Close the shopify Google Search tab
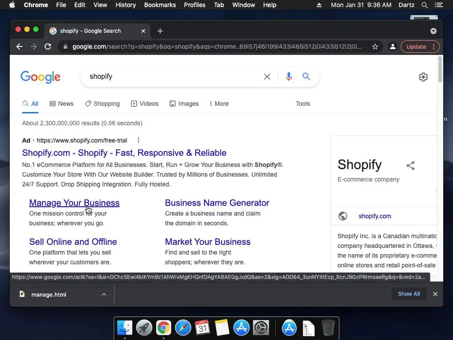This screenshot has height=340, width=453. [x=143, y=31]
